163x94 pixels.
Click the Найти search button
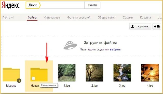point(92,5)
